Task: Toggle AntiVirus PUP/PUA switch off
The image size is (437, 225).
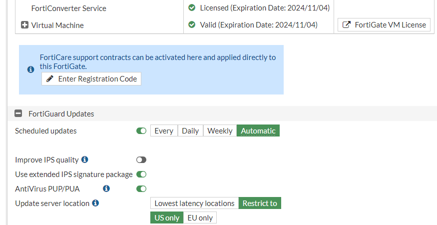Action: pos(141,189)
